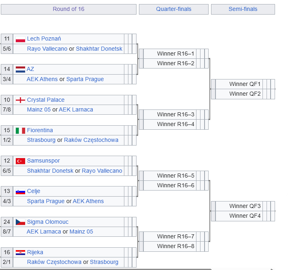Image resolution: width=288 pixels, height=270 pixels.
Task: Go to the AZ club page link
Action: pyautogui.click(x=30, y=69)
